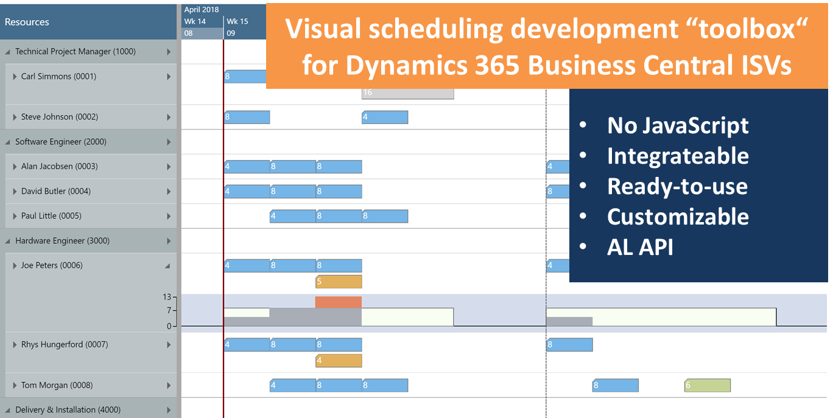Click Steve Johnson's blue 4 task bar
The height and width of the screenshot is (418, 833).
coord(385,116)
